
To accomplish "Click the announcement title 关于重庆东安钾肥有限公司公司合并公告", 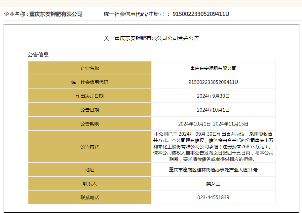I will [151, 38].
